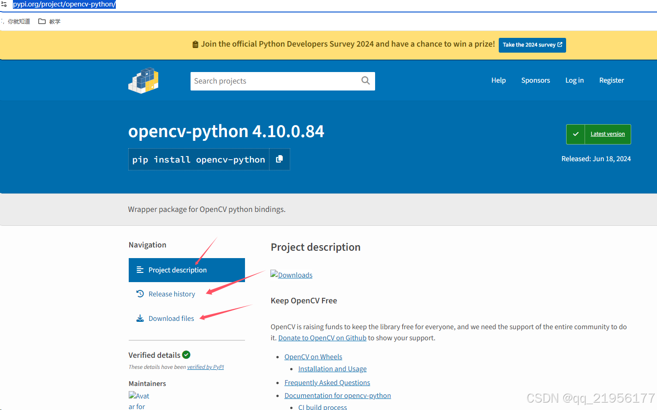Click the Navigation heading
657x410 pixels.
coord(148,245)
